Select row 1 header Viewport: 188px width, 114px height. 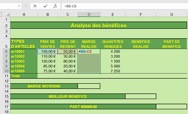click(6, 19)
